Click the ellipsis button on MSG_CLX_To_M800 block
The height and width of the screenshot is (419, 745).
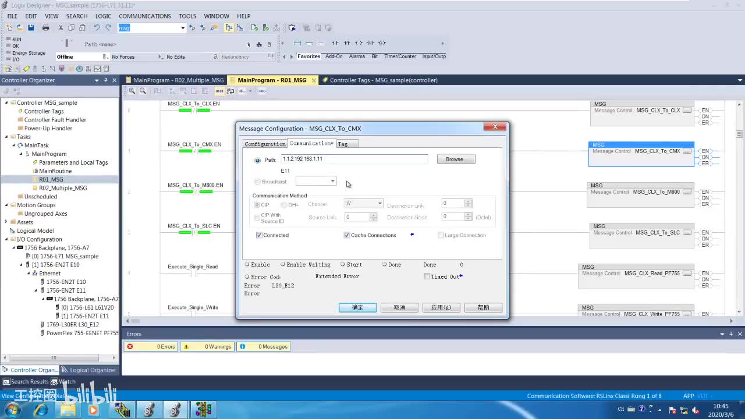click(687, 192)
